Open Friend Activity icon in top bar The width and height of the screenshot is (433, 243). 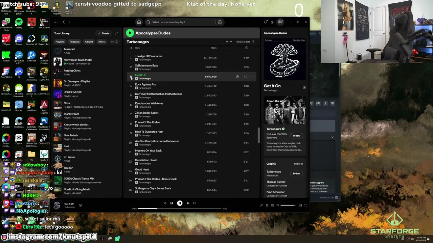coord(272,22)
